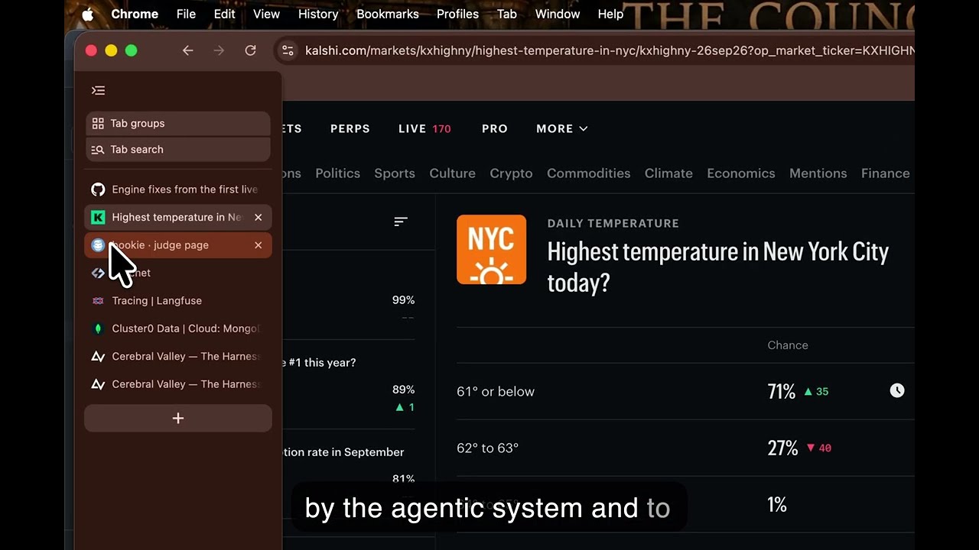
Task: Switch to the GitHub Engine fixes tab
Action: coord(177,189)
